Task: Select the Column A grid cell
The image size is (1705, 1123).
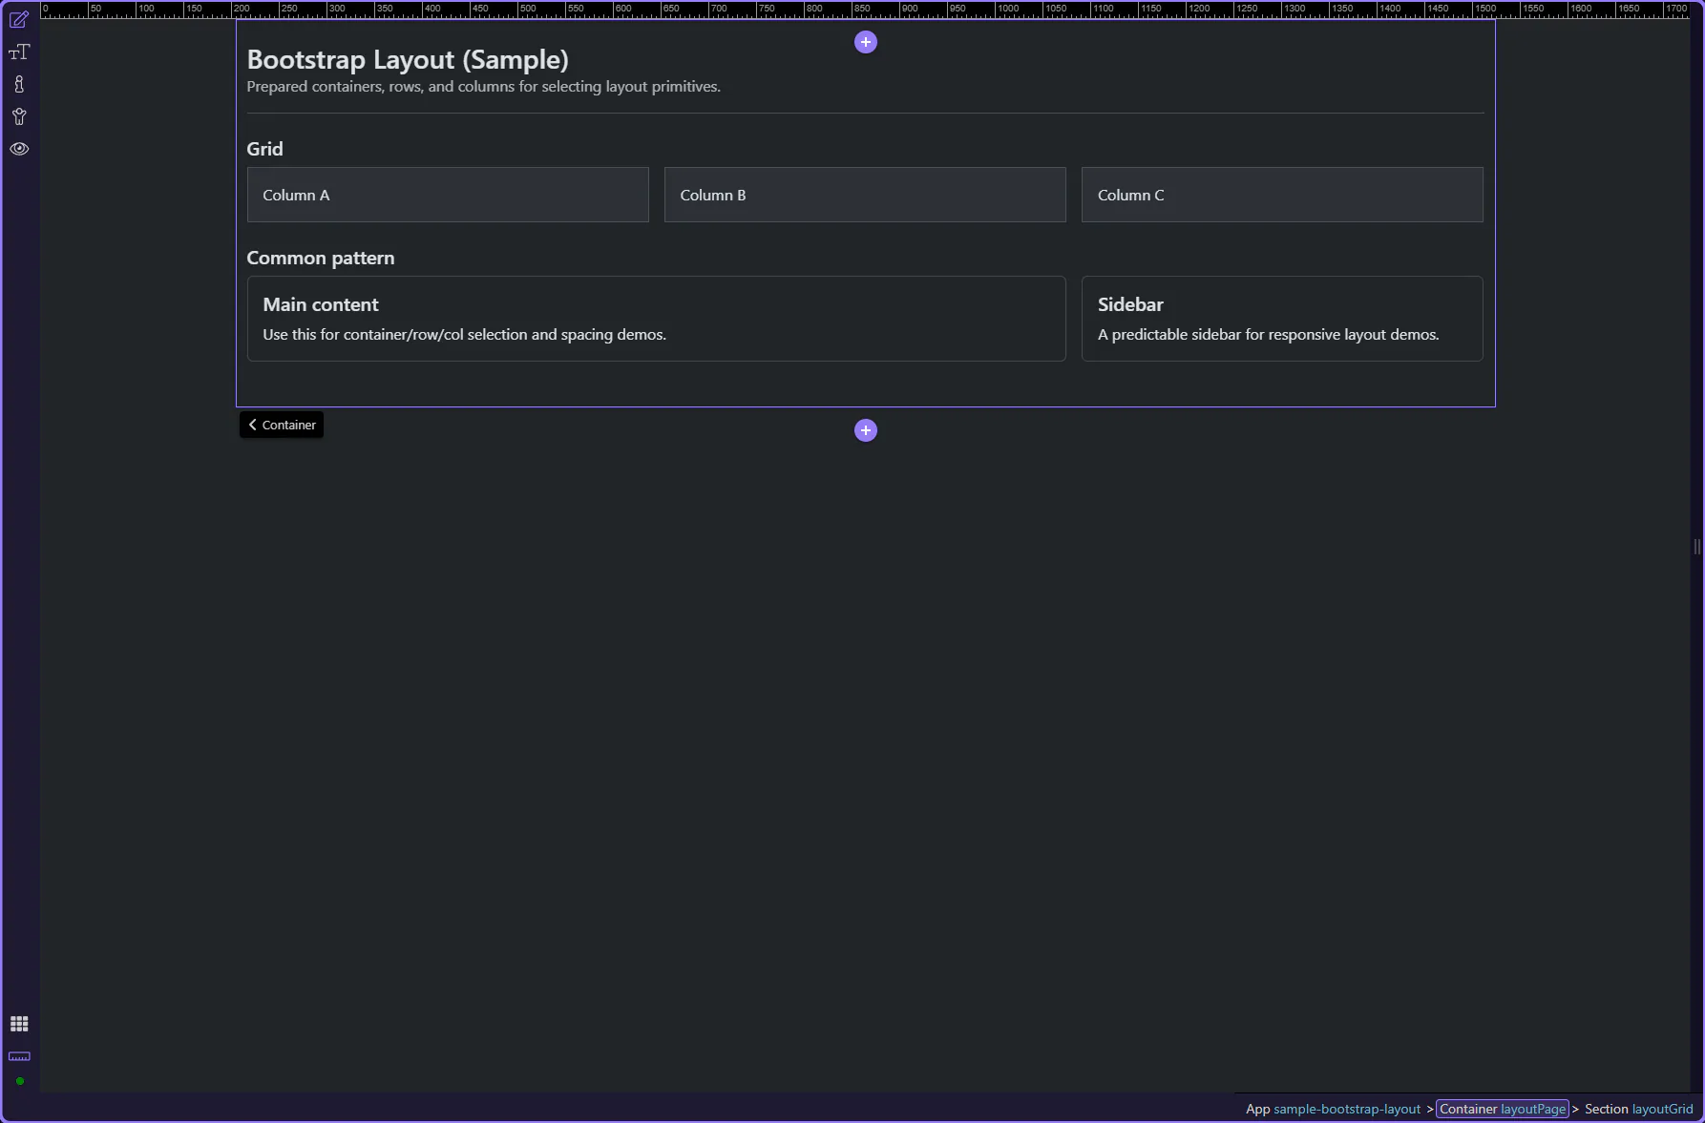Action: click(448, 195)
